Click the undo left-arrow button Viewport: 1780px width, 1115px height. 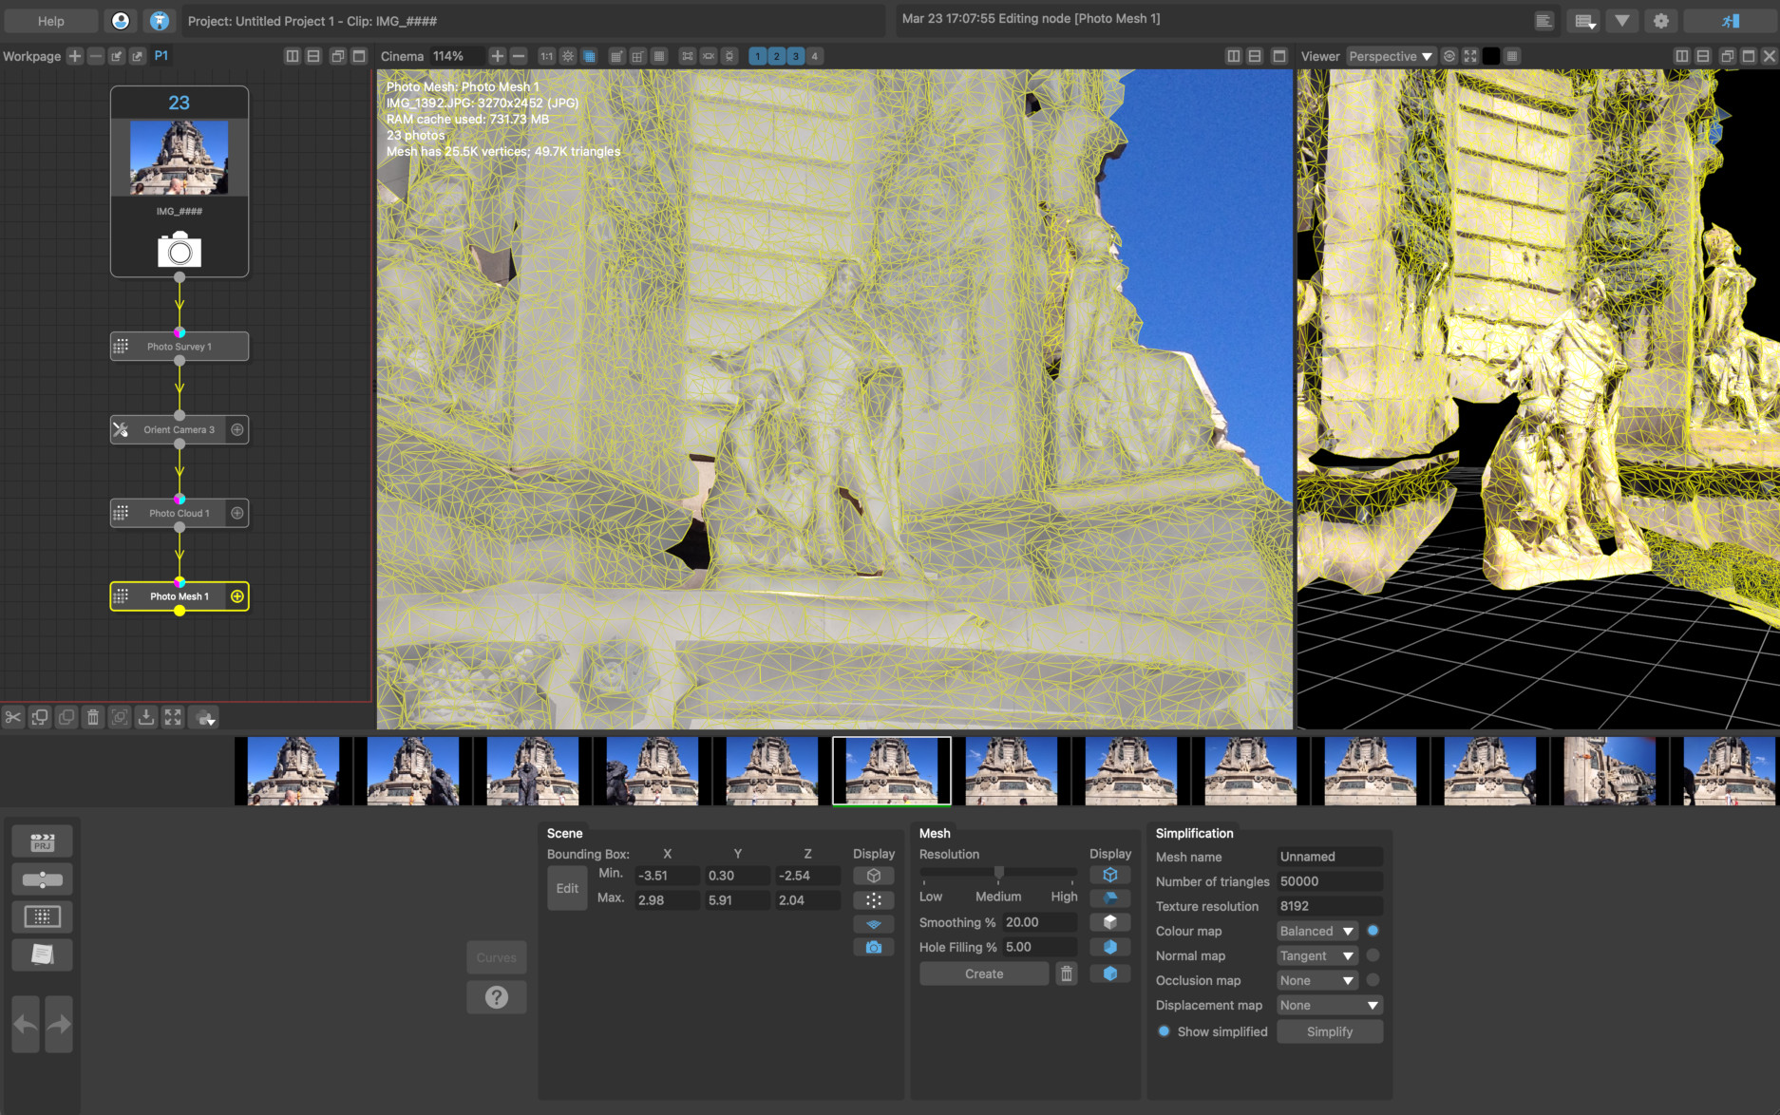[x=26, y=1025]
